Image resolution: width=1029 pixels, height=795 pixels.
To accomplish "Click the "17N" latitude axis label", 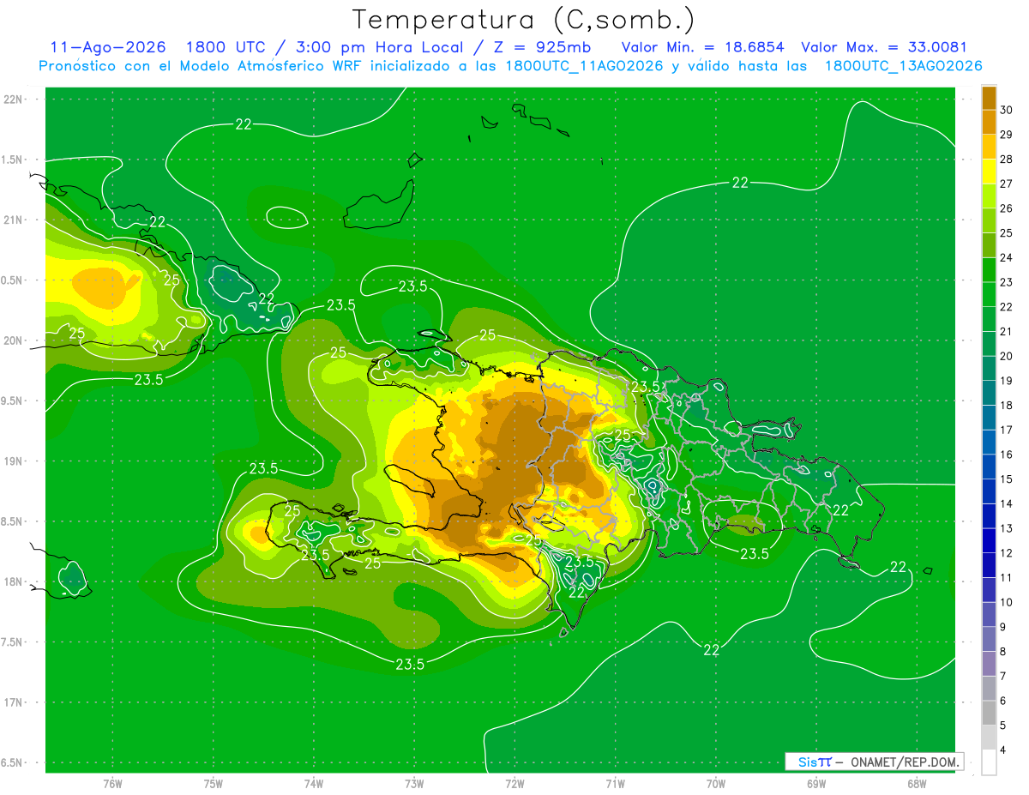I will pos(15,703).
